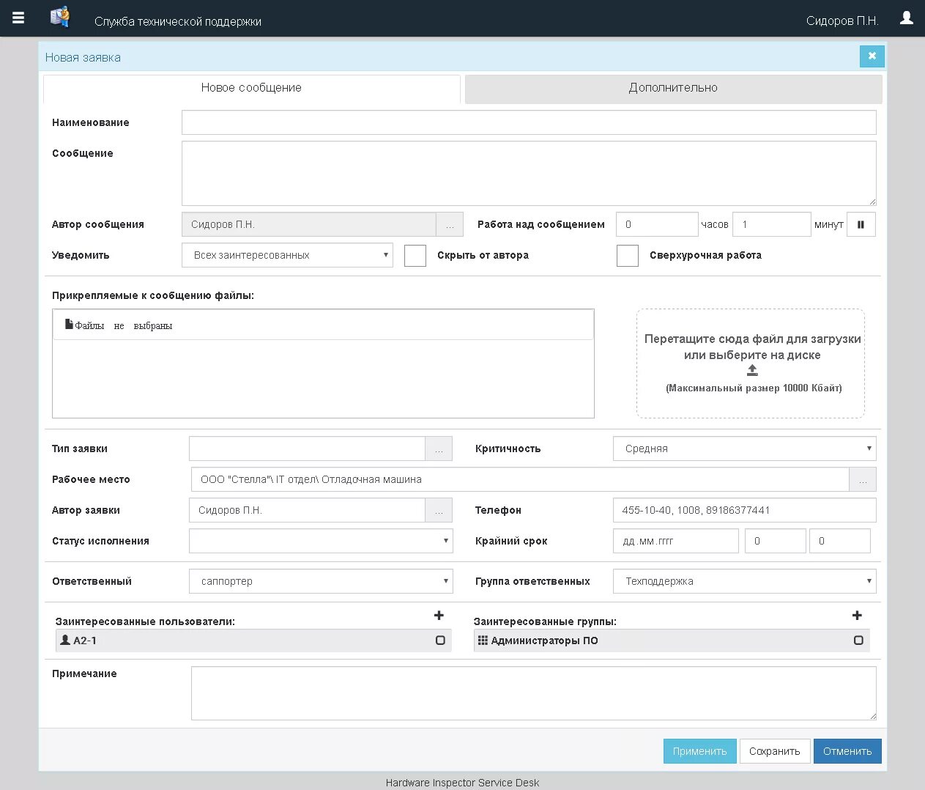
Task: Click the file icon in attachments list
Action: (x=69, y=324)
